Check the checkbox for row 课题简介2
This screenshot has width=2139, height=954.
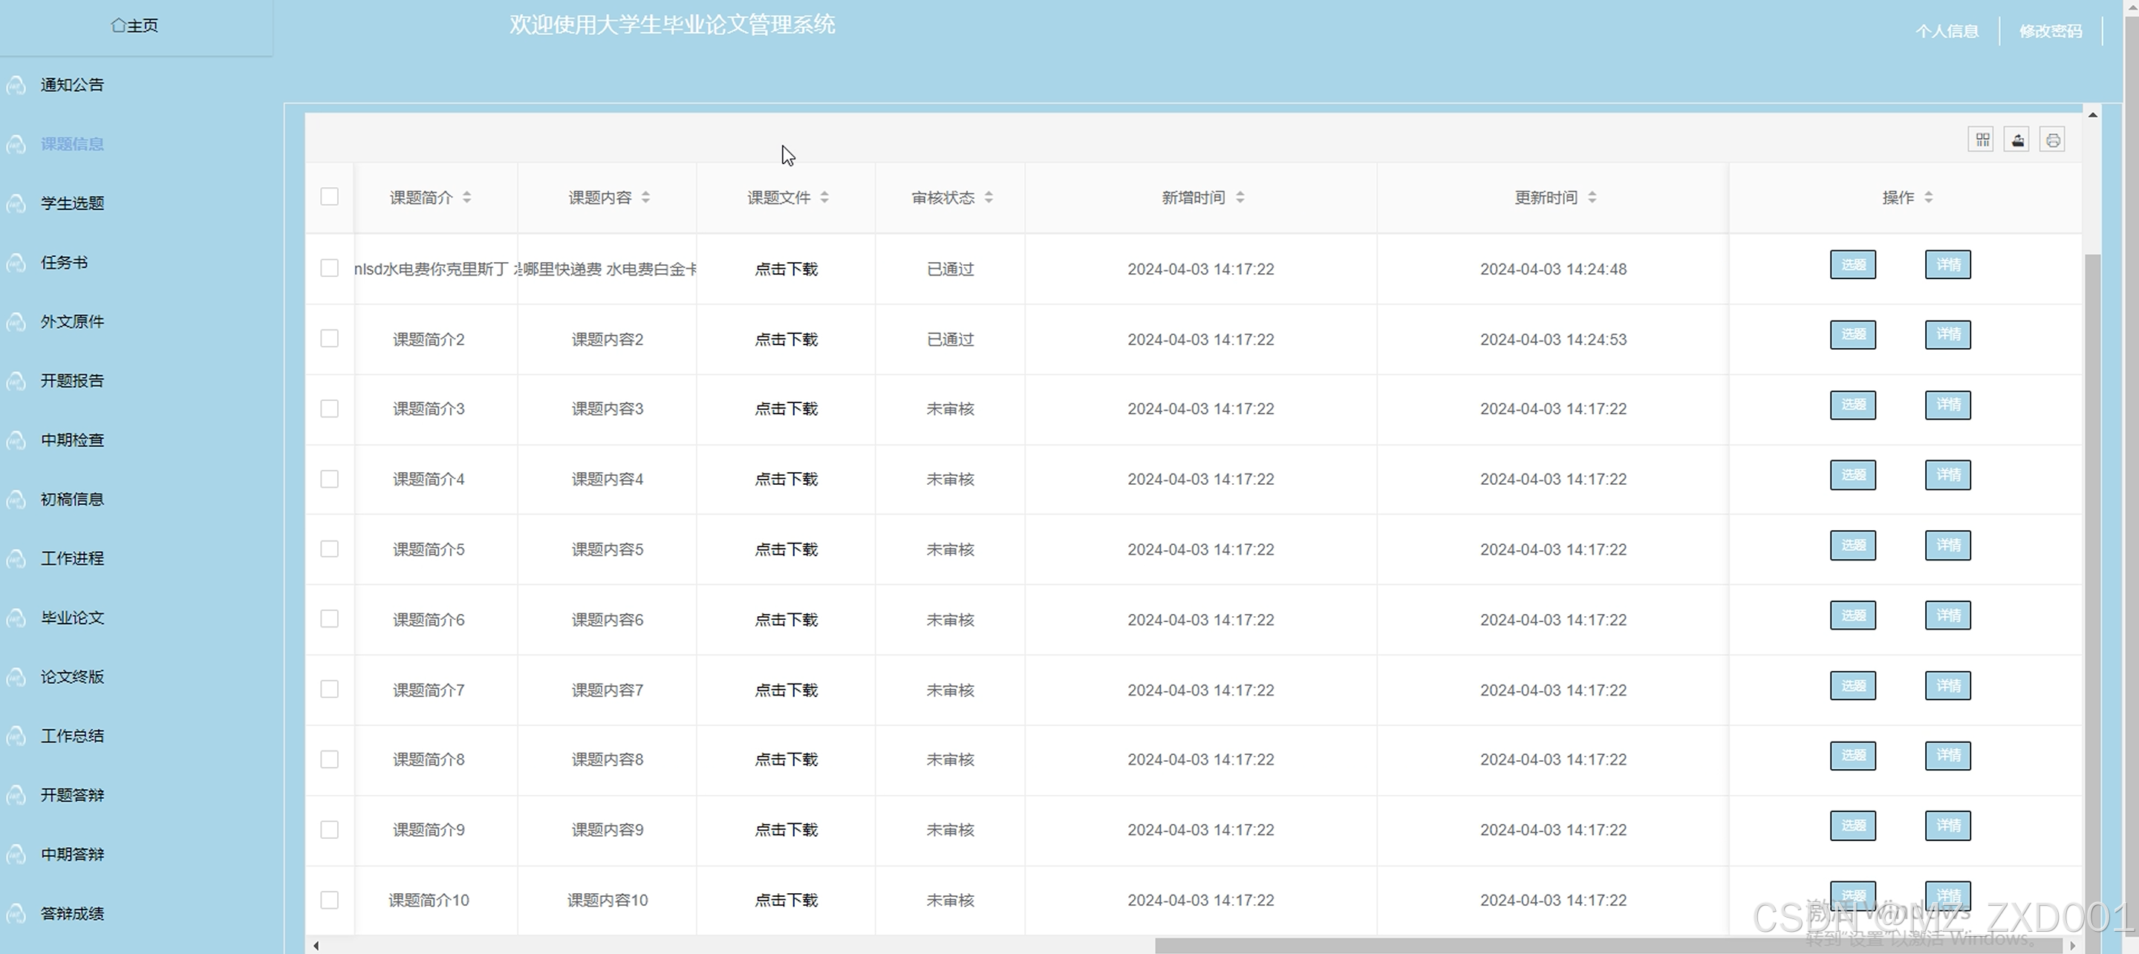330,339
